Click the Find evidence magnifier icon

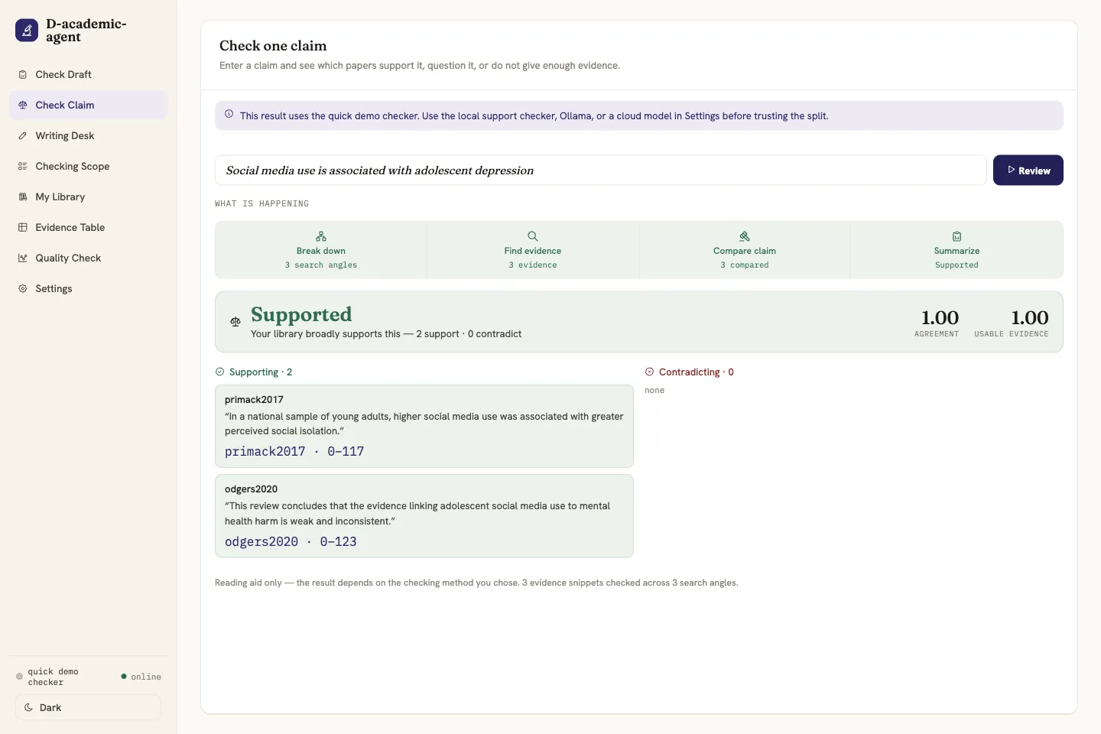pos(533,236)
